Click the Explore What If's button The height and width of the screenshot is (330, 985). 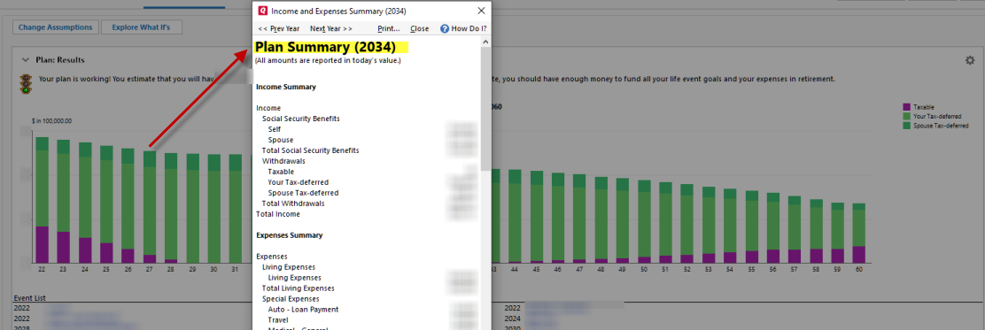[x=142, y=27]
